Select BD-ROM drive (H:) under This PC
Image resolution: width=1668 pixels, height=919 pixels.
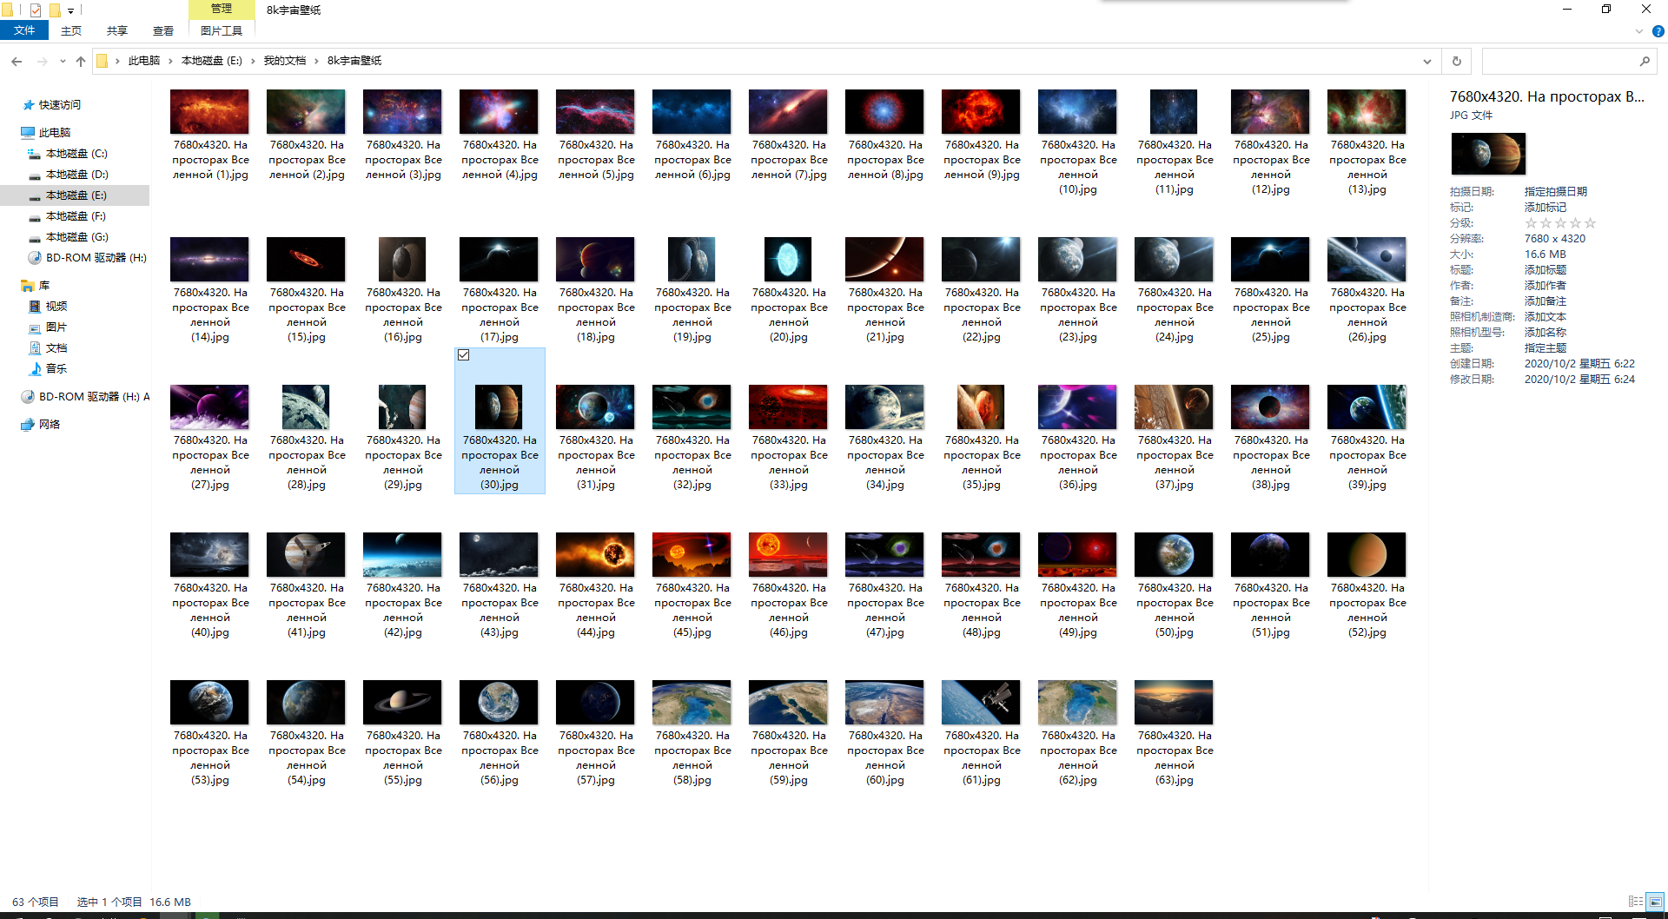click(96, 258)
